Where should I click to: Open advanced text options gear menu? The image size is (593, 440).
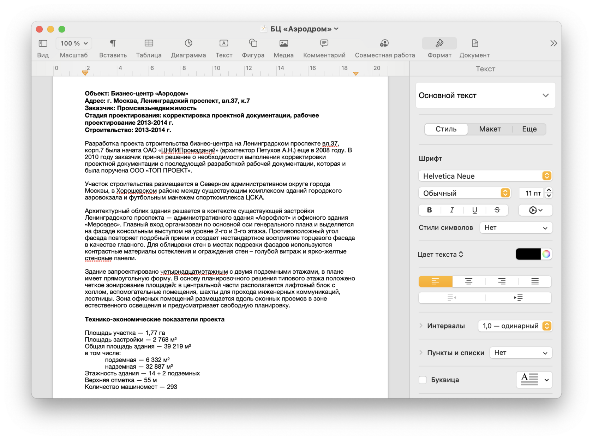pyautogui.click(x=535, y=210)
